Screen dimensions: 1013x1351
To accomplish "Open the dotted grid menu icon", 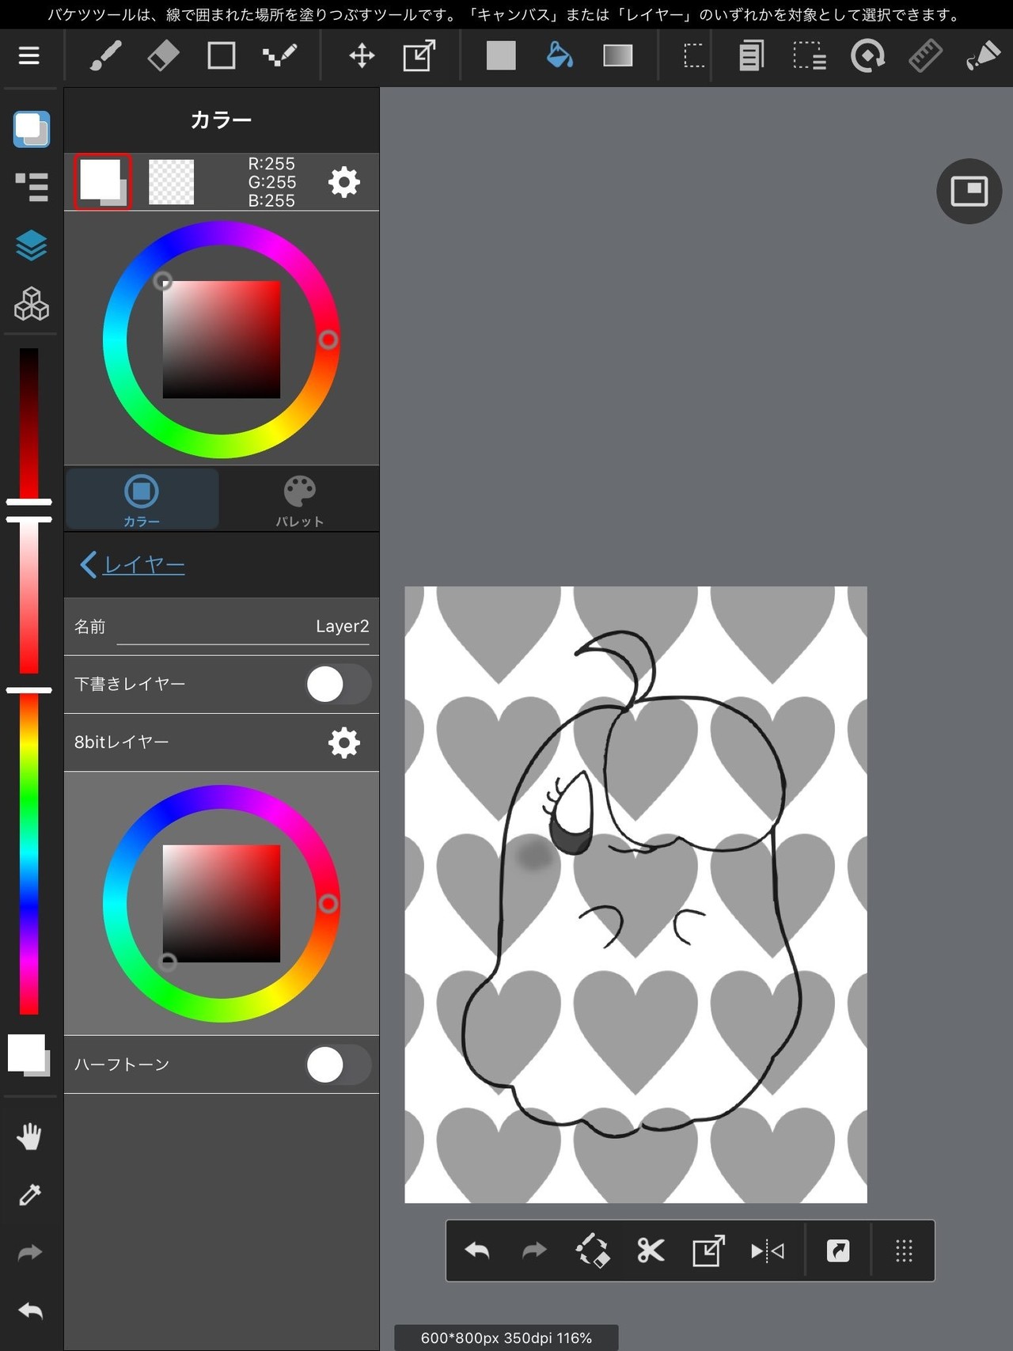I will (904, 1250).
